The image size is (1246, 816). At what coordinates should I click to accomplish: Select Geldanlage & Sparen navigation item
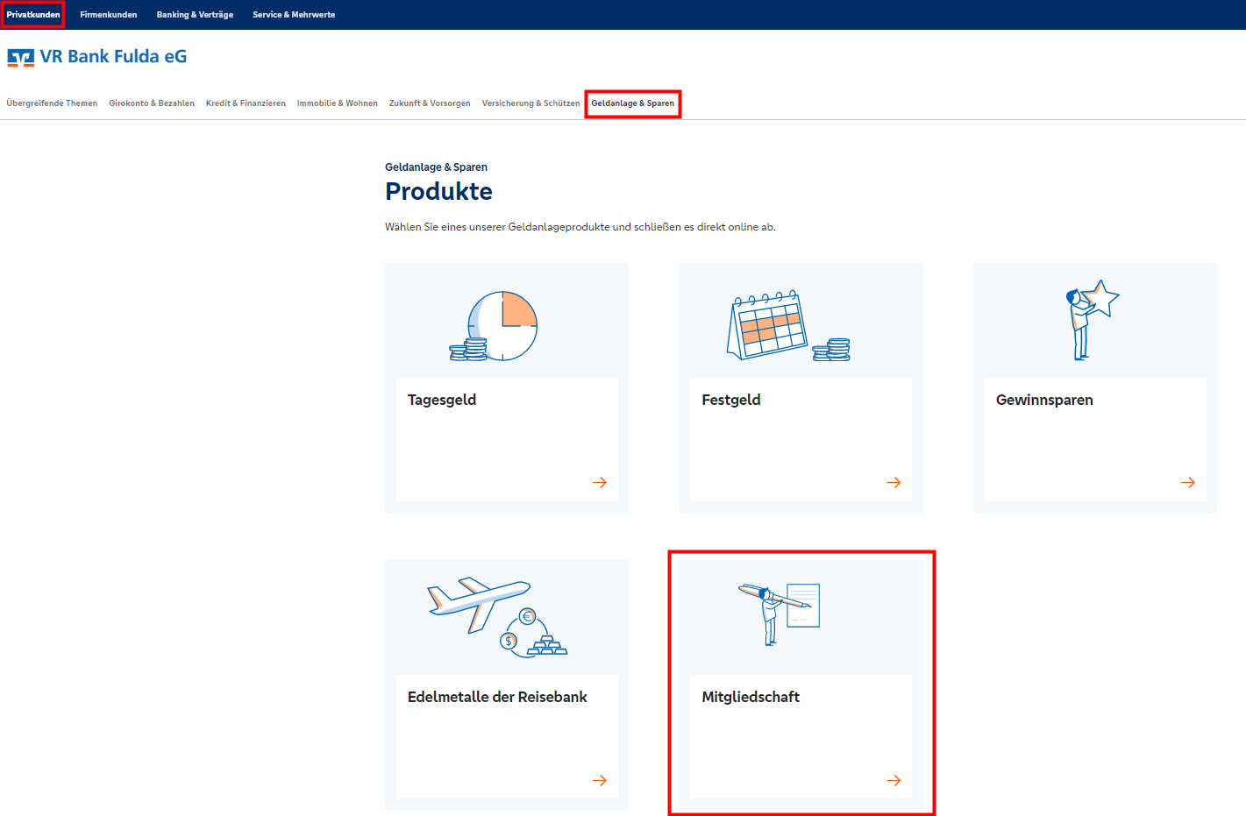point(633,103)
